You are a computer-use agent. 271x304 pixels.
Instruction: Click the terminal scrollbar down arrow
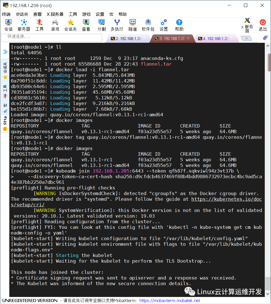tap(268, 294)
